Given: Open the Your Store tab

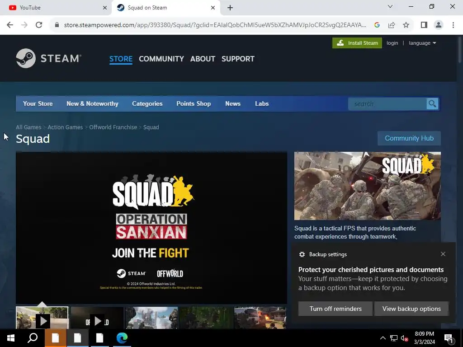Looking at the screenshot, I should click(x=38, y=103).
